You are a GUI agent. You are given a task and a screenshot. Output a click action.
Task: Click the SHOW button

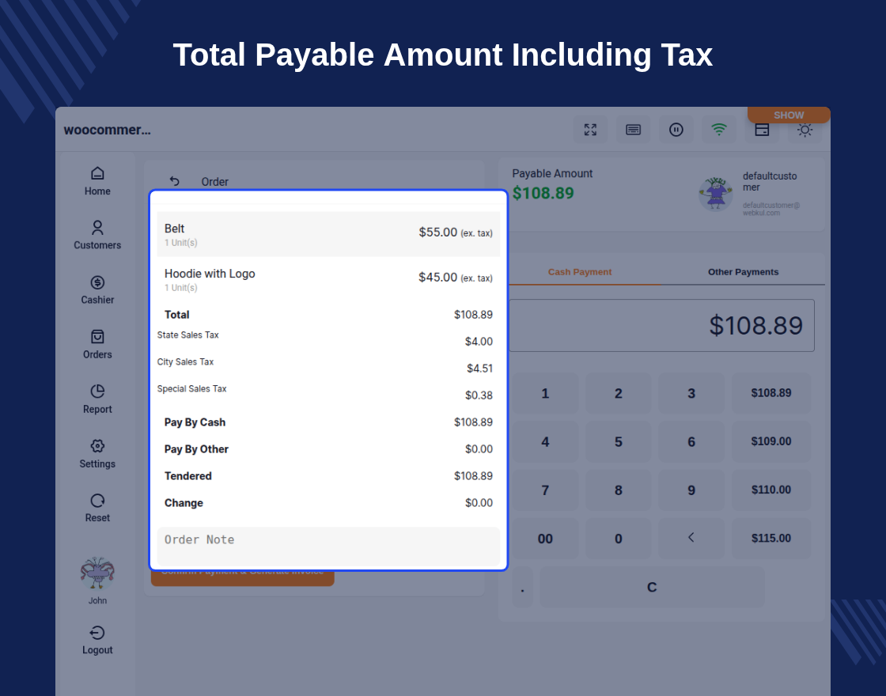click(x=789, y=115)
